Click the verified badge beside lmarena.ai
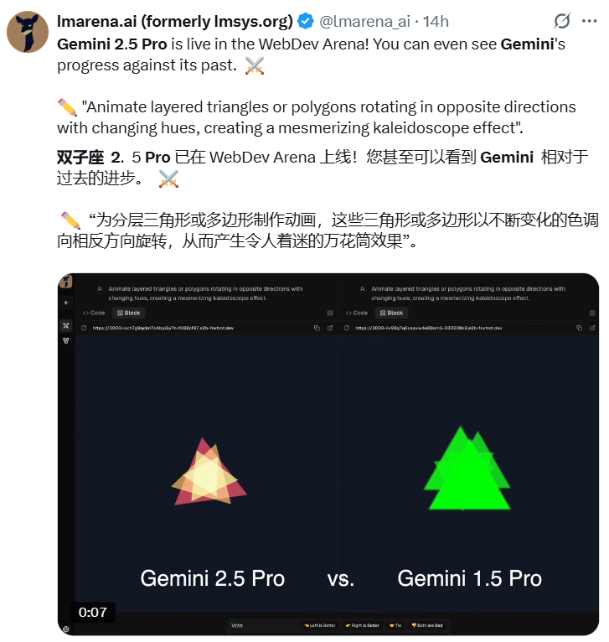This screenshot has height=642, width=609. tap(305, 21)
